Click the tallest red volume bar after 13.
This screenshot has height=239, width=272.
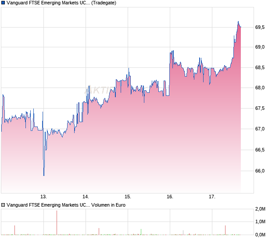(x=57, y=223)
